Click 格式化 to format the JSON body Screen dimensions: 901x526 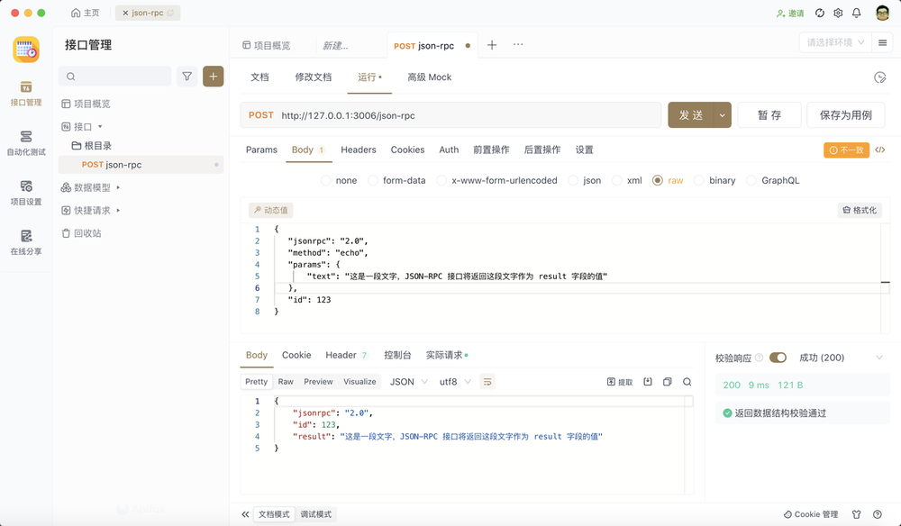coord(859,209)
